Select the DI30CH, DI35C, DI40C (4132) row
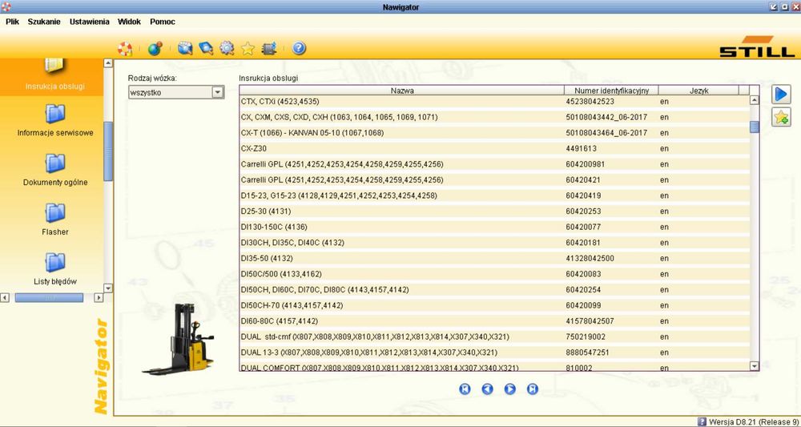 [x=494, y=243]
